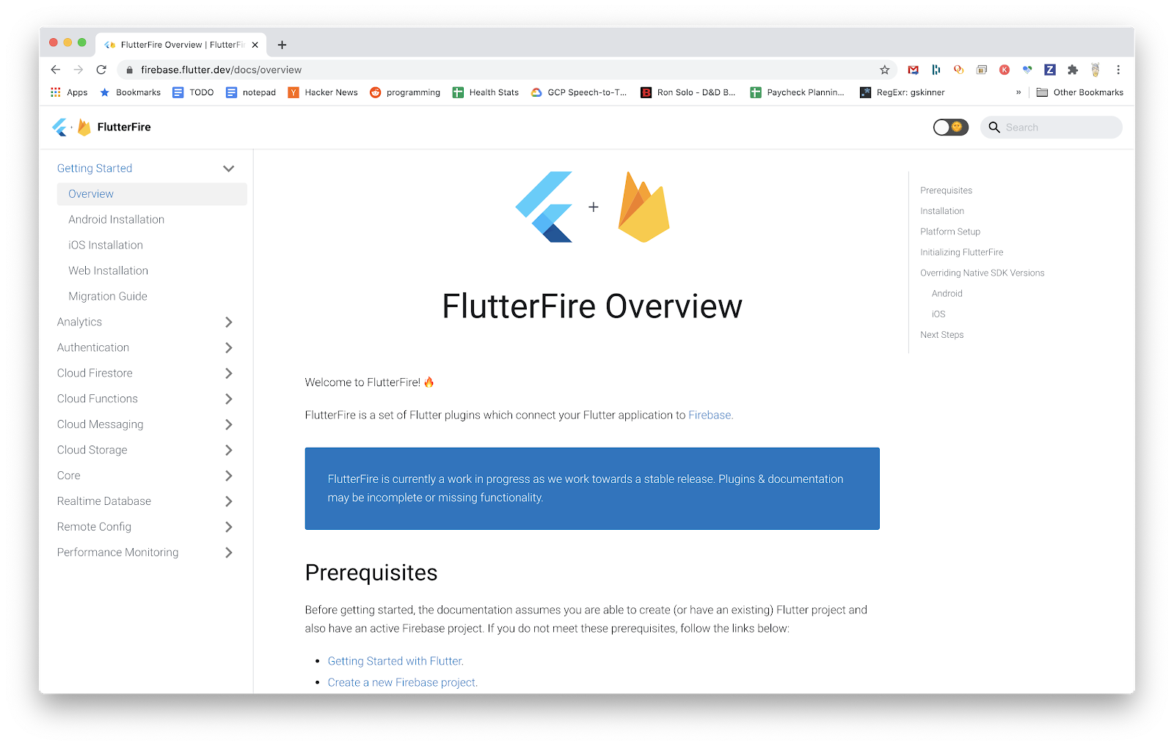Click the docs Search field
Image resolution: width=1174 pixels, height=746 pixels.
tap(1051, 128)
